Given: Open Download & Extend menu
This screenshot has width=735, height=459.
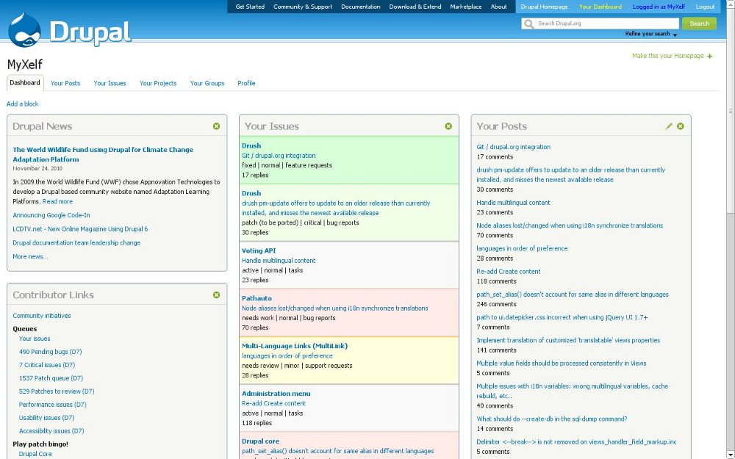Looking at the screenshot, I should pyautogui.click(x=415, y=7).
